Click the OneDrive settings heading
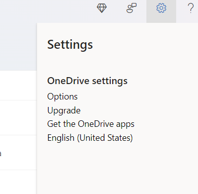Viewport: 198px width, 194px height. coord(87,81)
